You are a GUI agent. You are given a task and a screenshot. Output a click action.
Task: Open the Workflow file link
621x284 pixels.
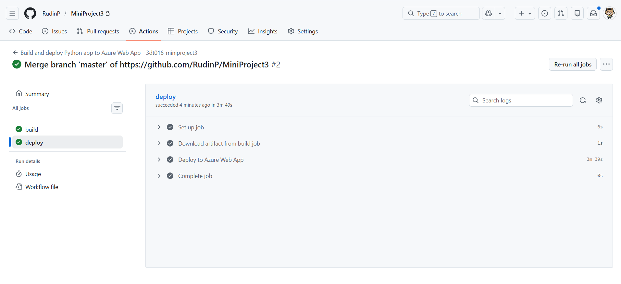(x=68, y=187)
